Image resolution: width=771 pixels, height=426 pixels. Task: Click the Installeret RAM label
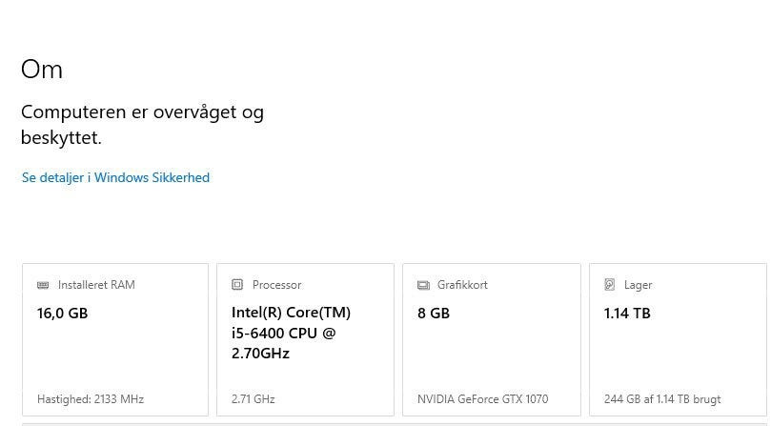pos(96,285)
